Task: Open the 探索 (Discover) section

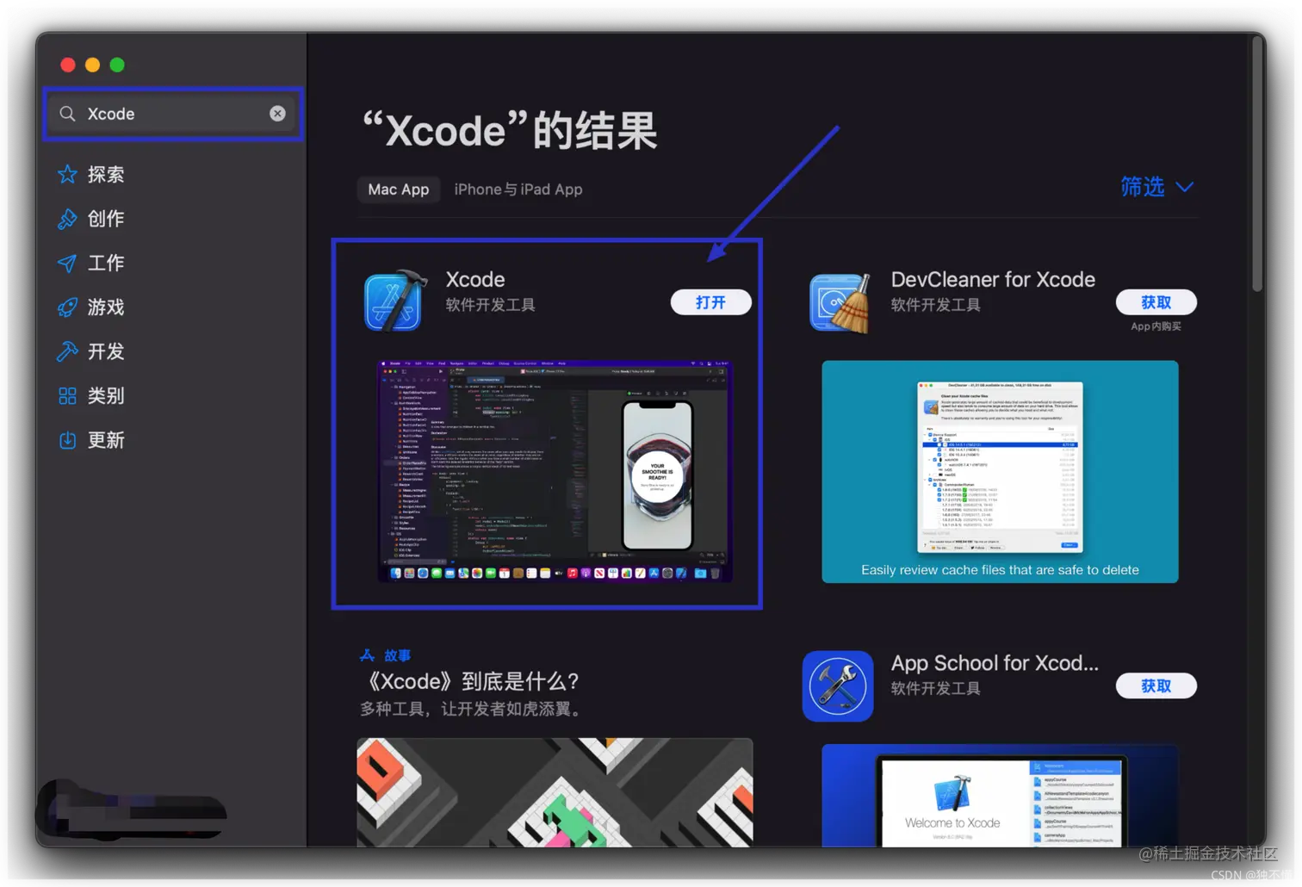Action: coord(106,175)
